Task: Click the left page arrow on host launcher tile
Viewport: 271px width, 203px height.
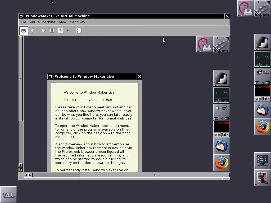Action: (257, 83)
